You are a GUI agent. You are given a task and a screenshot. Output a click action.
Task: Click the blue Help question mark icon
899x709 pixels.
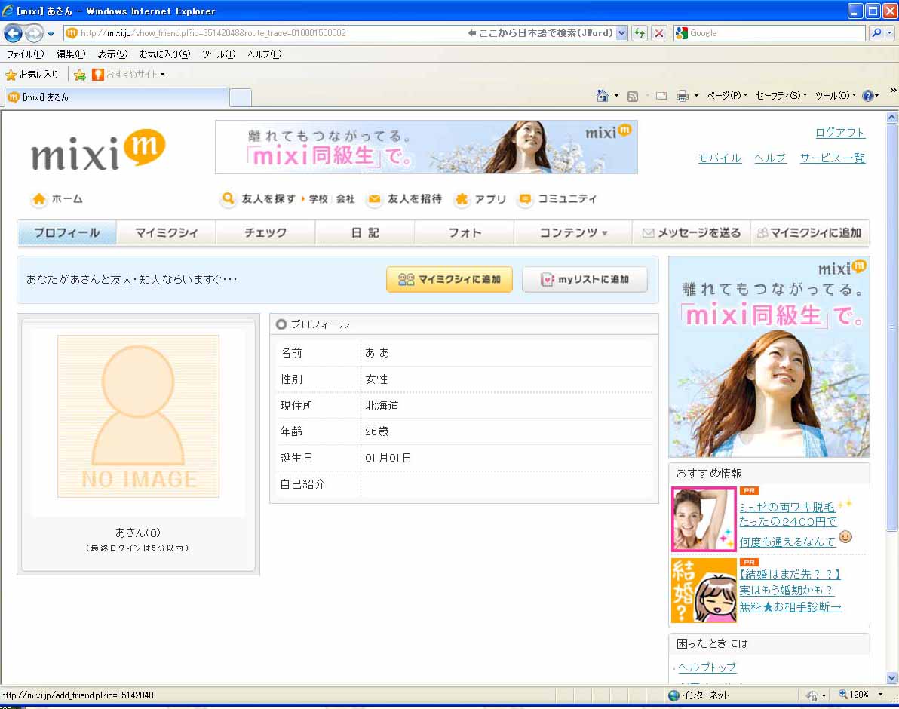[x=868, y=96]
